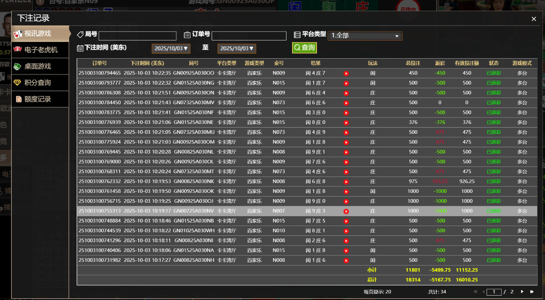Switch to 电子老虎机 tab
The width and height of the screenshot is (545, 300).
tap(40, 50)
